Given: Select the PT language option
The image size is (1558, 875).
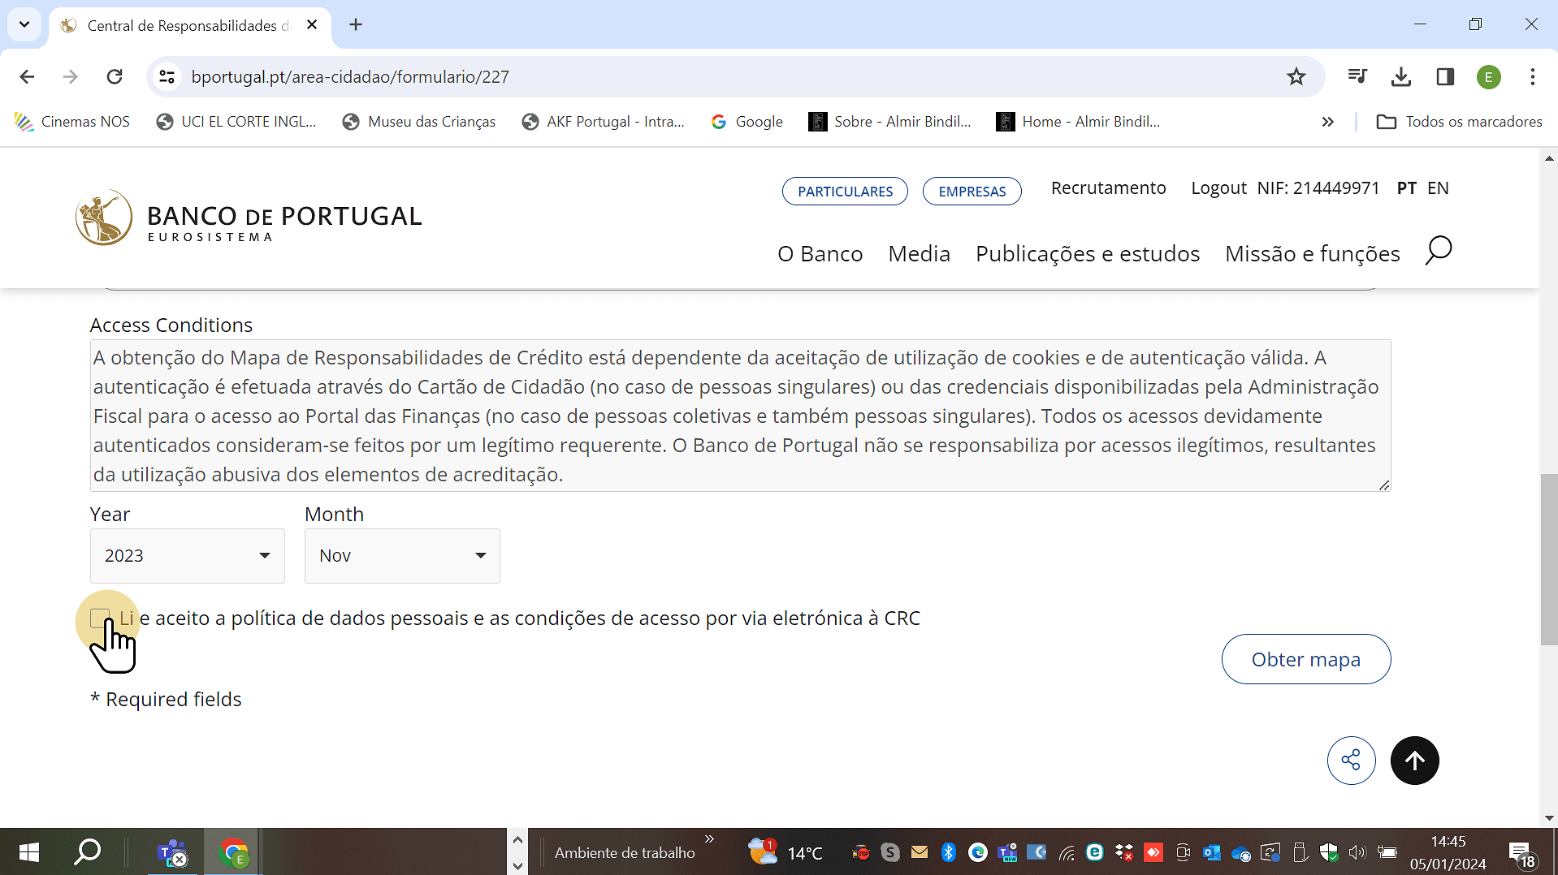Looking at the screenshot, I should point(1406,188).
